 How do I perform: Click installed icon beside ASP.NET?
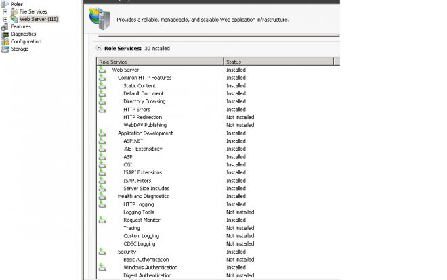point(102,141)
